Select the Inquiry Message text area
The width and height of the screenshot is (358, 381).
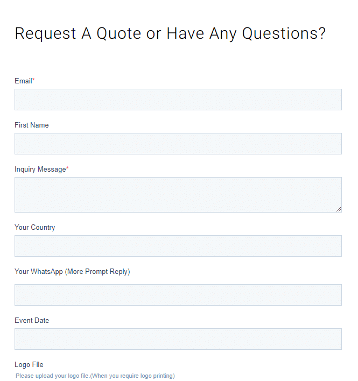coord(178,195)
